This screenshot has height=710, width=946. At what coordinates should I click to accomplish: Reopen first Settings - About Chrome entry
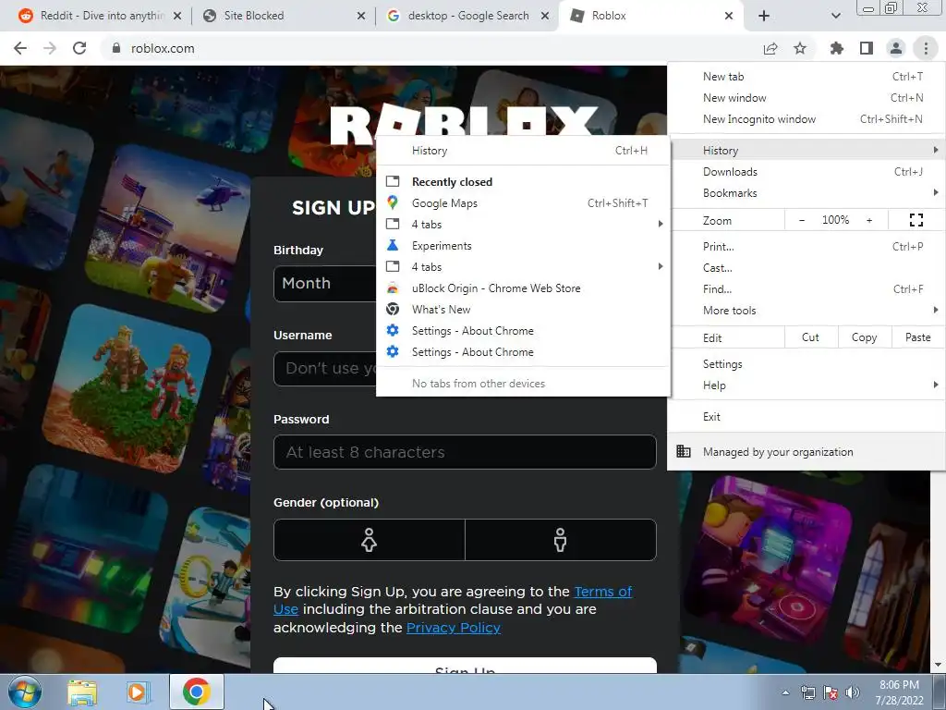coord(523,331)
